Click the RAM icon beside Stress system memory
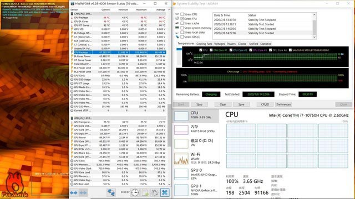Image resolution: width=355 pixels, height=199 pixels. (177, 28)
